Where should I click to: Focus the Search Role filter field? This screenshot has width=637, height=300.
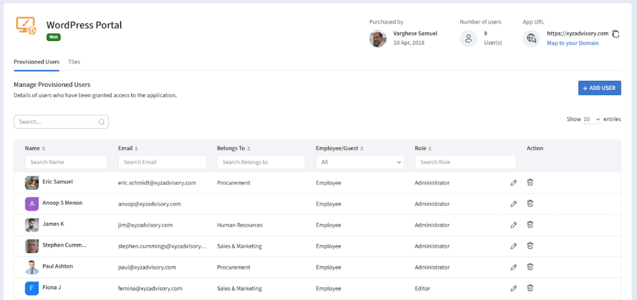click(x=465, y=162)
